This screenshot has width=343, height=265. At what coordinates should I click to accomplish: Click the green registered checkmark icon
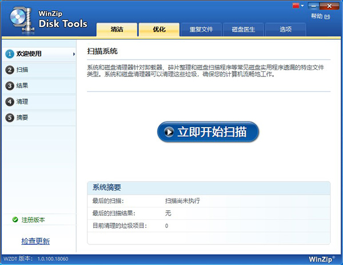[x=15, y=219]
